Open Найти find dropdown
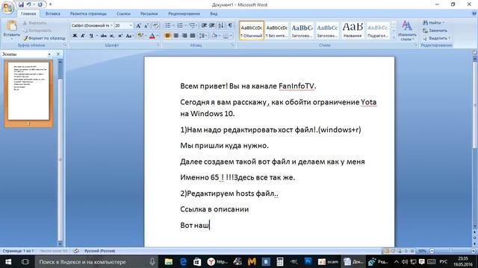Viewport: 478px width, 268px height. [433, 23]
